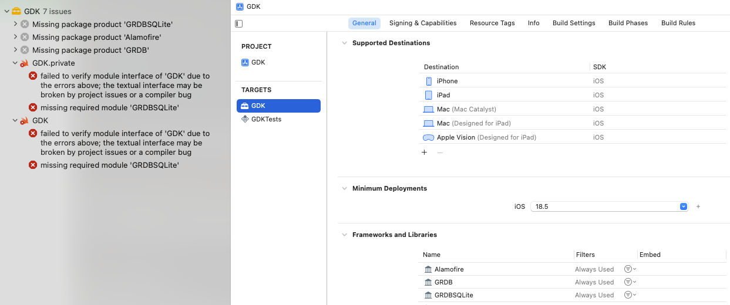Click Always Used filter for GRDB
Screen dimensions: 730x305
tap(594, 282)
